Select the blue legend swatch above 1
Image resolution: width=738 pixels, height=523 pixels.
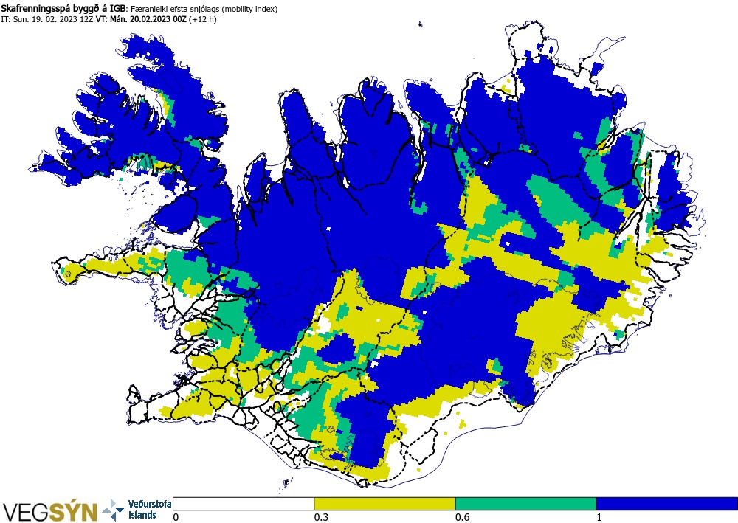pos(667,504)
